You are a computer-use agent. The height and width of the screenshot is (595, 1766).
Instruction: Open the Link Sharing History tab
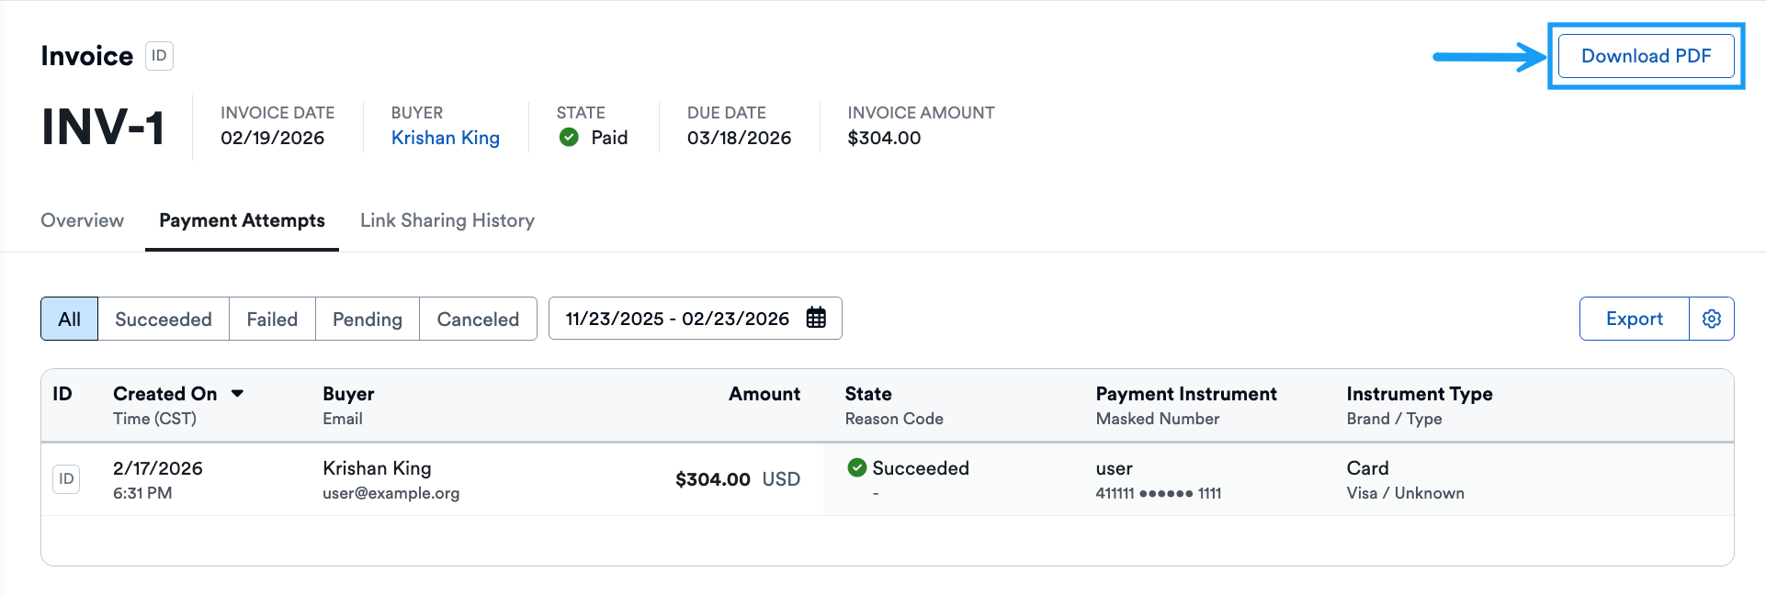tap(447, 220)
